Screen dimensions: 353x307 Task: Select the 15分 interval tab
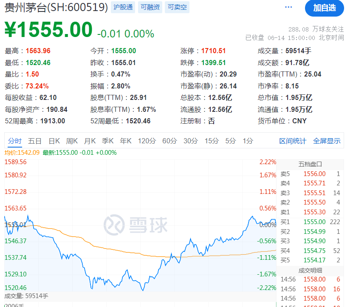[212, 141]
